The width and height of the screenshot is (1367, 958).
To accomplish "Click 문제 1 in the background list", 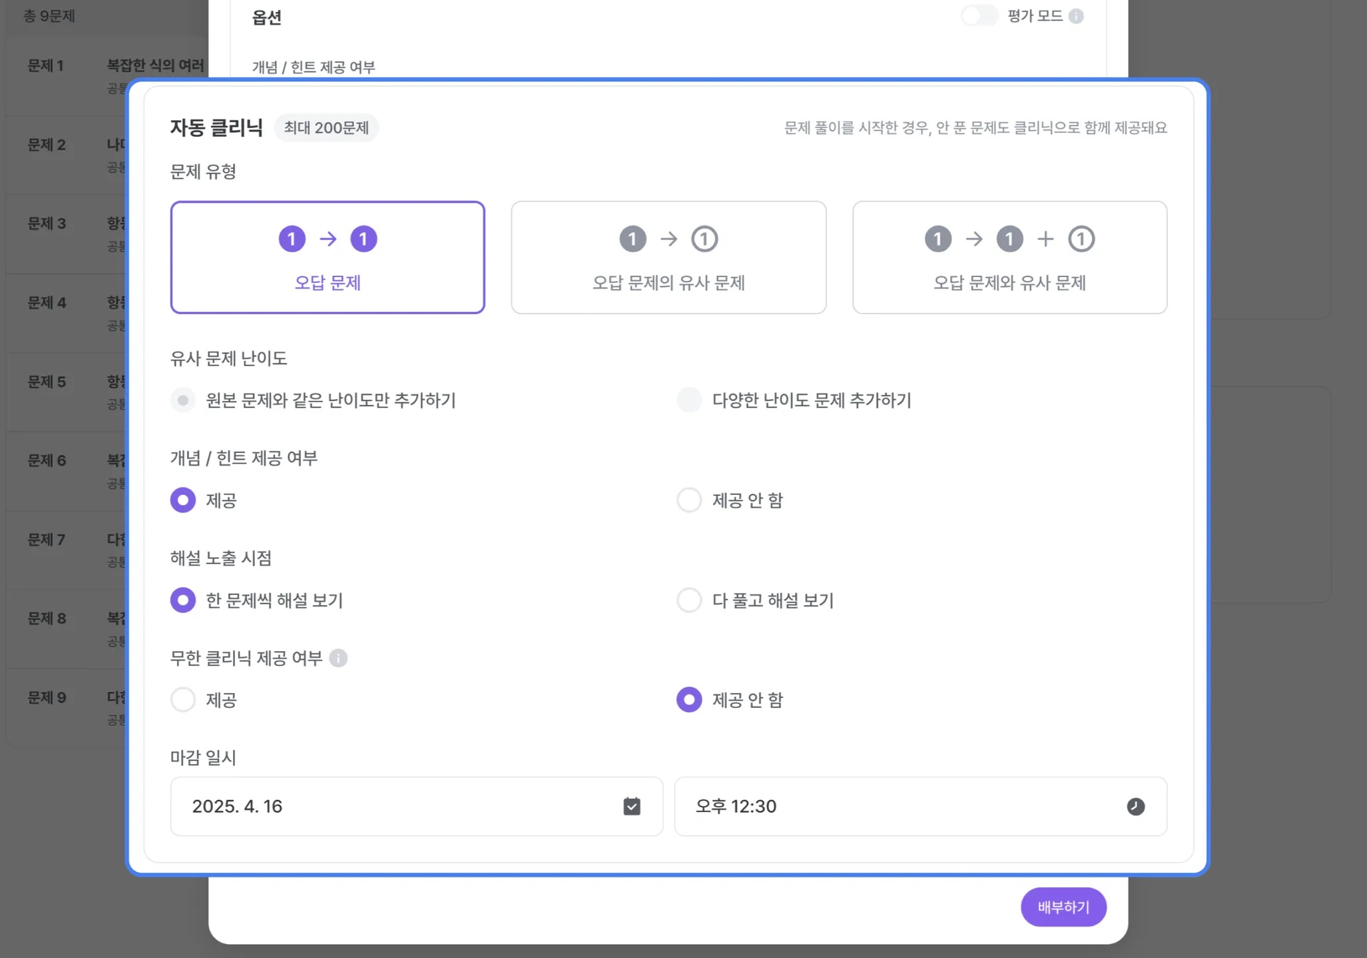I will click(45, 65).
